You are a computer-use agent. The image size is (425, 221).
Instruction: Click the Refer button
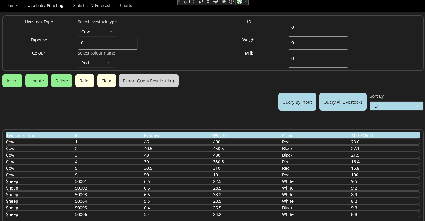85,81
